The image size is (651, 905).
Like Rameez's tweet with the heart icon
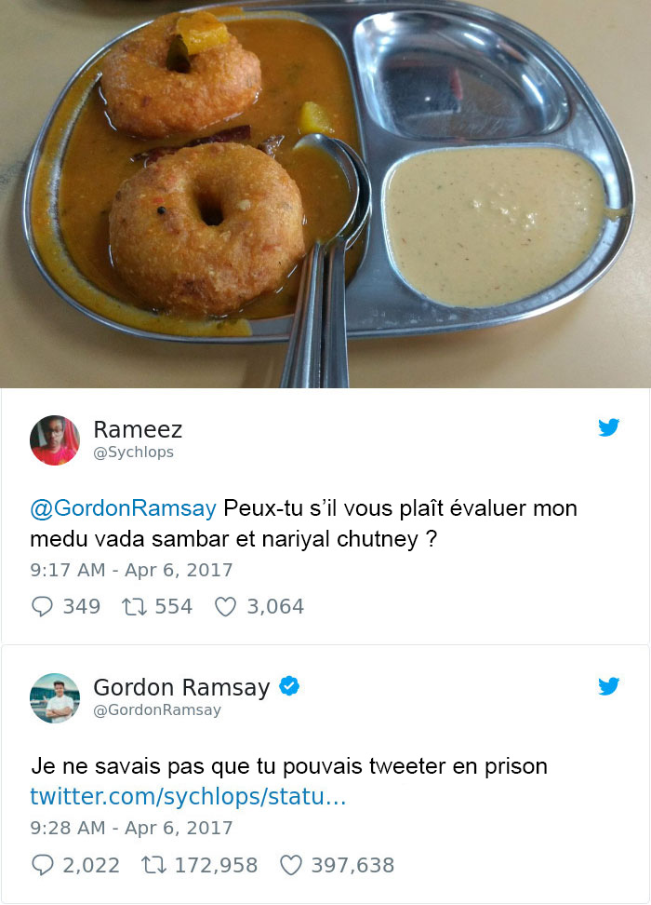point(225,607)
